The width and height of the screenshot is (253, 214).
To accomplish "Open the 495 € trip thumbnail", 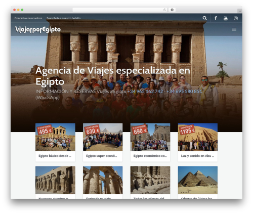I will point(55,137).
